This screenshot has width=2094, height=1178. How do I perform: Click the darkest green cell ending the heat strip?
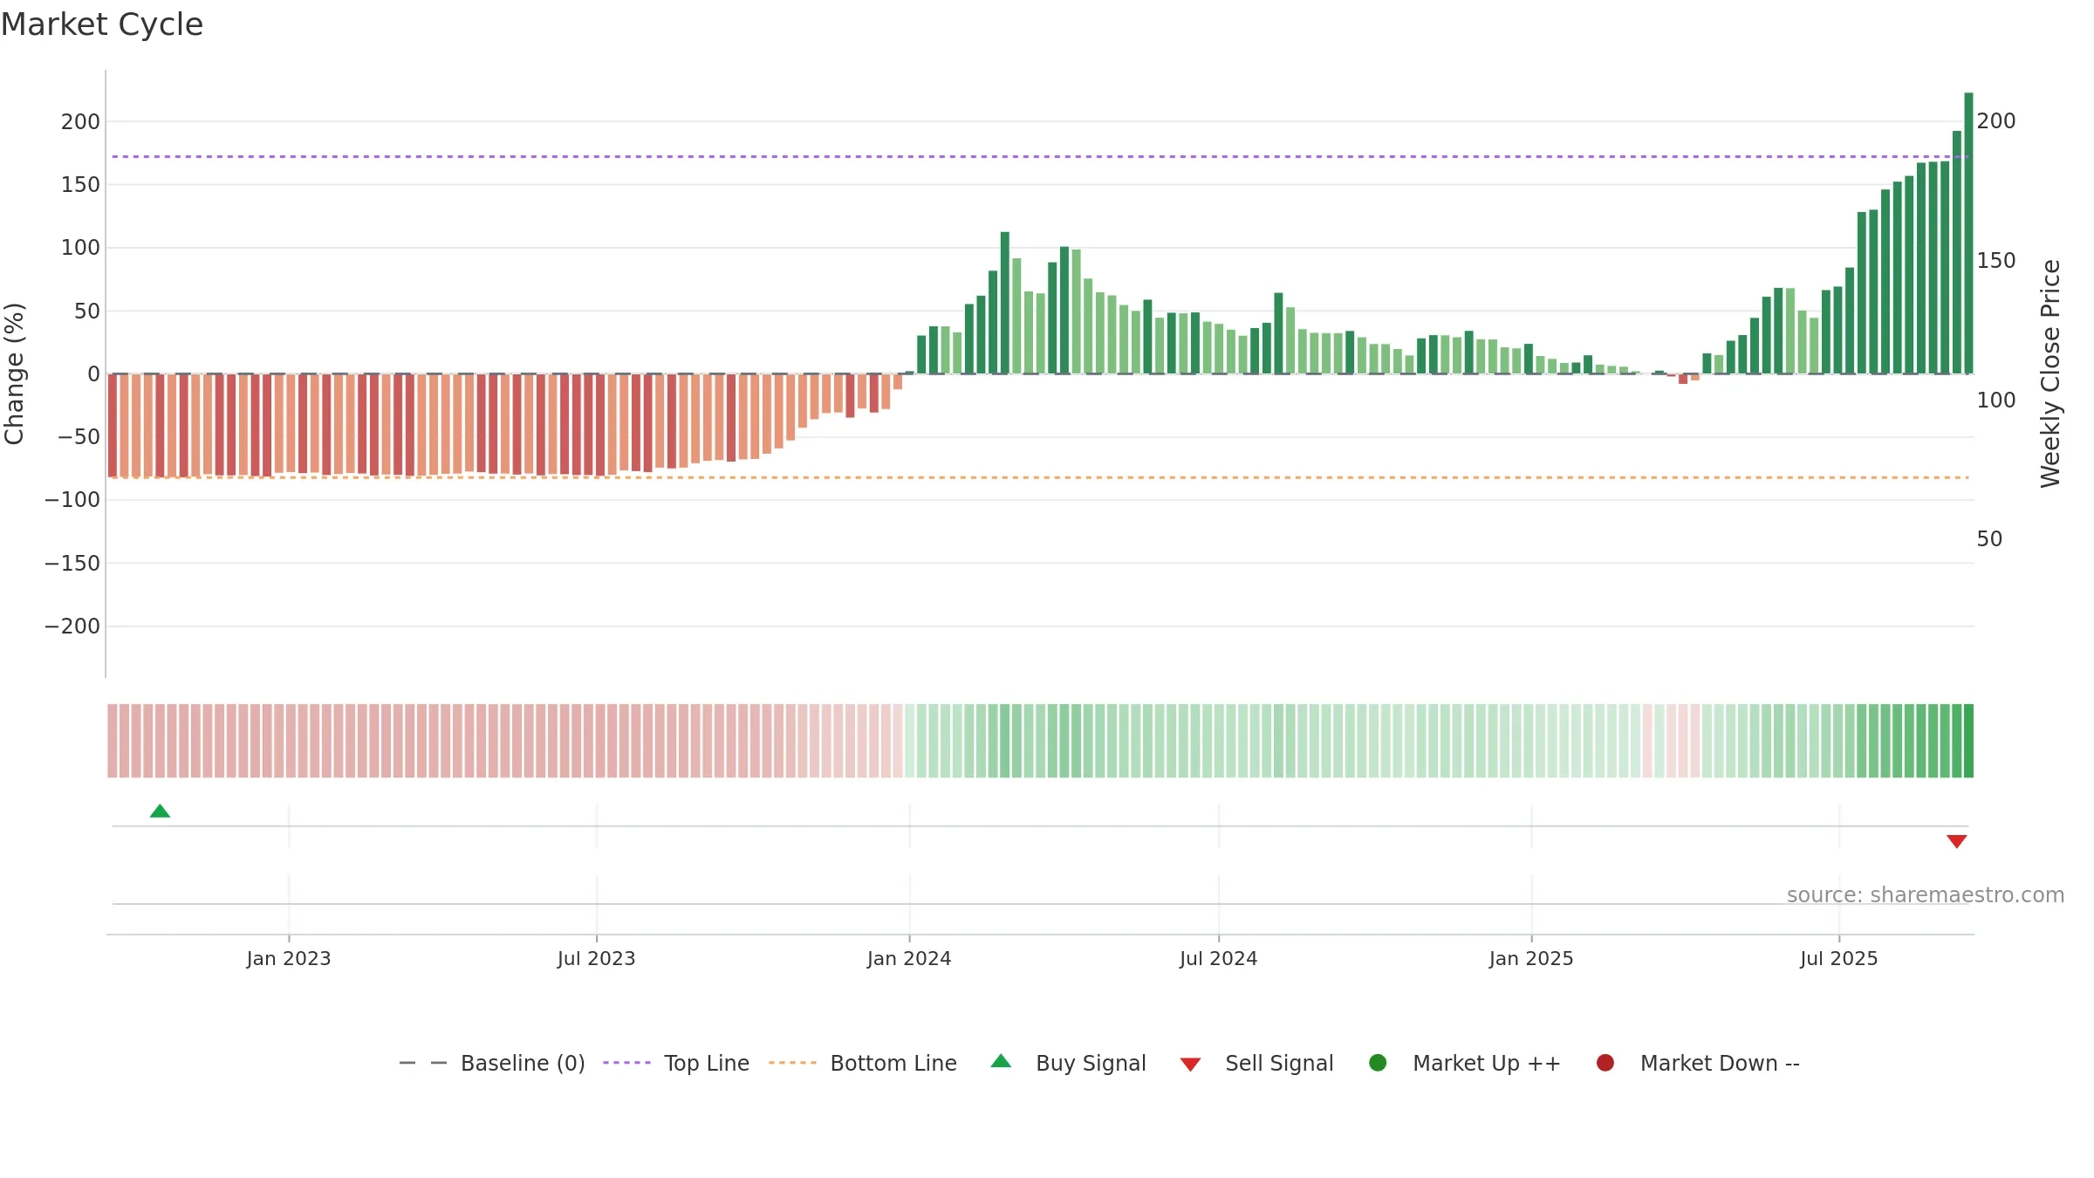pos(1968,741)
